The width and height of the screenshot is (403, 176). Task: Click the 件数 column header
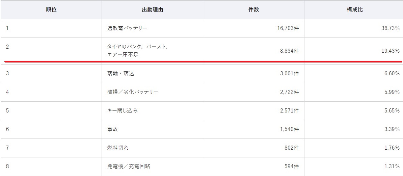click(253, 10)
